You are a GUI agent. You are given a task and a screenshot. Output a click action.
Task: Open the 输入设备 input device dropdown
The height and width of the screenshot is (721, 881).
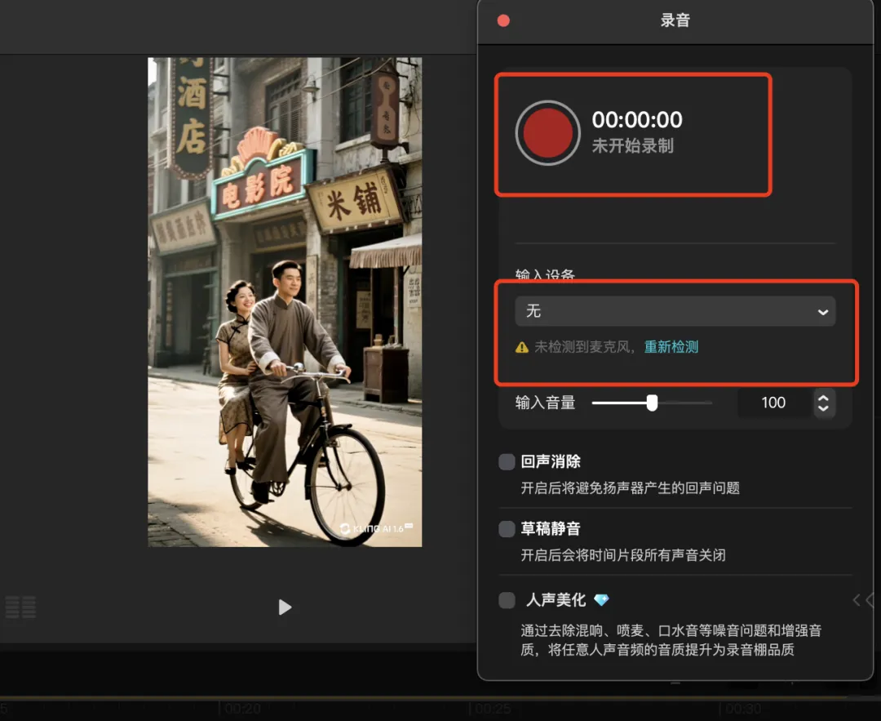[675, 311]
